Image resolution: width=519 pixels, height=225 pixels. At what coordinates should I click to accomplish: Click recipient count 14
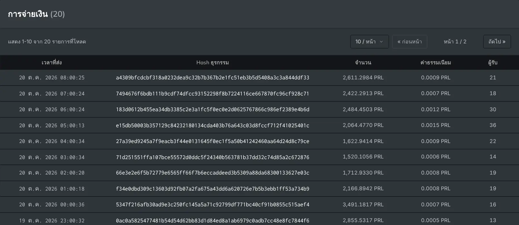[493, 157]
